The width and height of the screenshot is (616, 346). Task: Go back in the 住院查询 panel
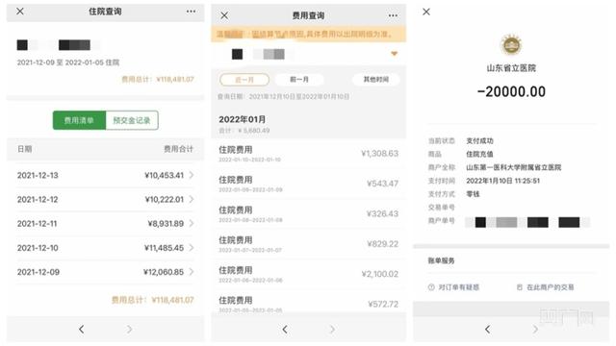(81, 329)
